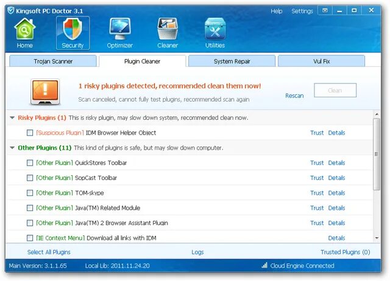Switch to the Vul Fix tab
This screenshot has height=281, width=390.
[321, 61]
